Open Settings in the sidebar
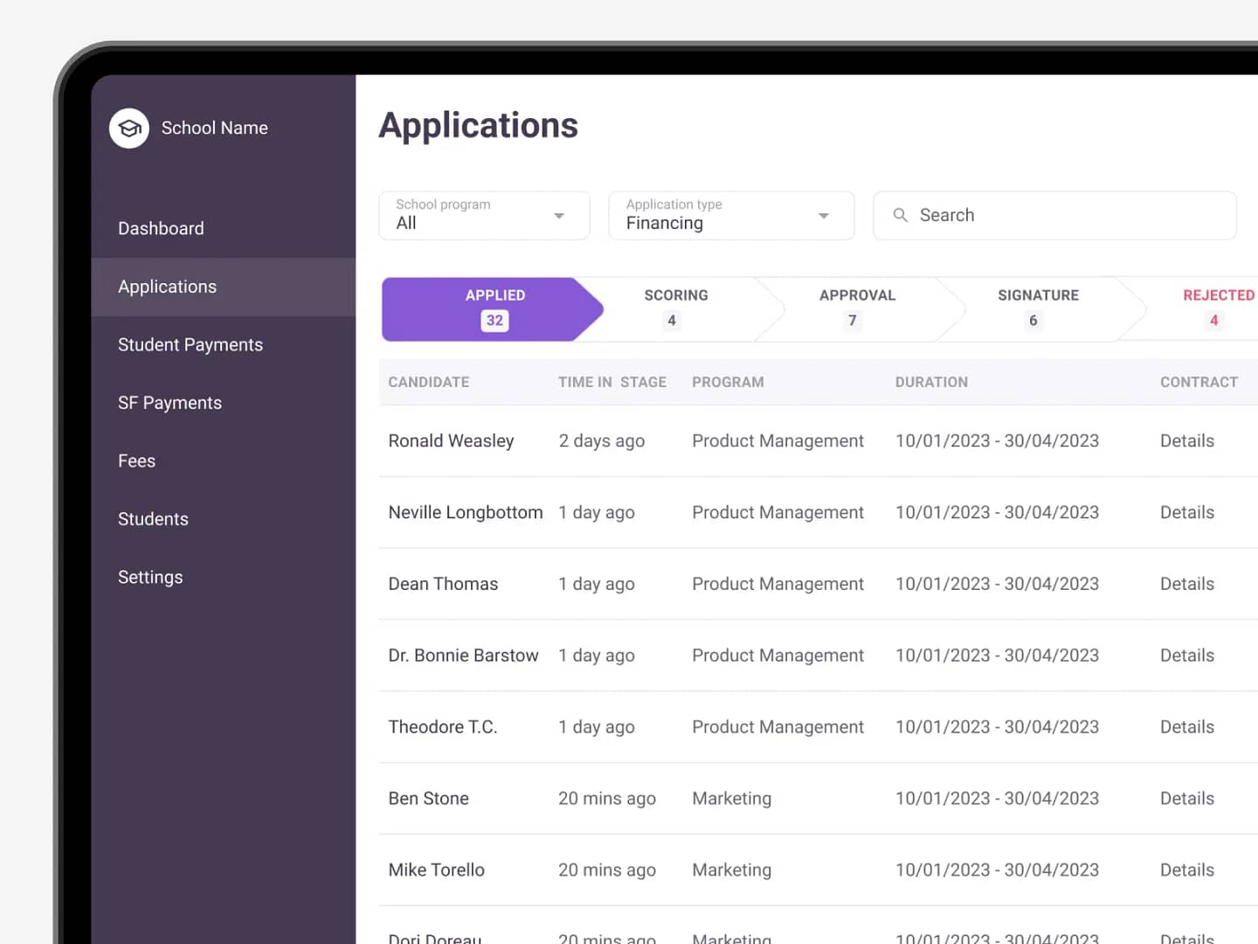This screenshot has width=1258, height=944. pos(150,577)
